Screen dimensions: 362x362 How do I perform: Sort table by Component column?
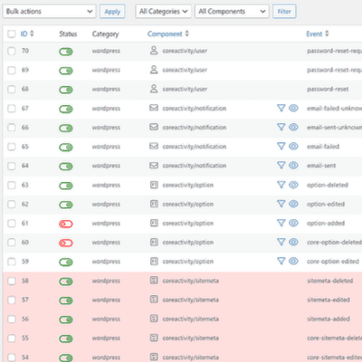coord(168,33)
